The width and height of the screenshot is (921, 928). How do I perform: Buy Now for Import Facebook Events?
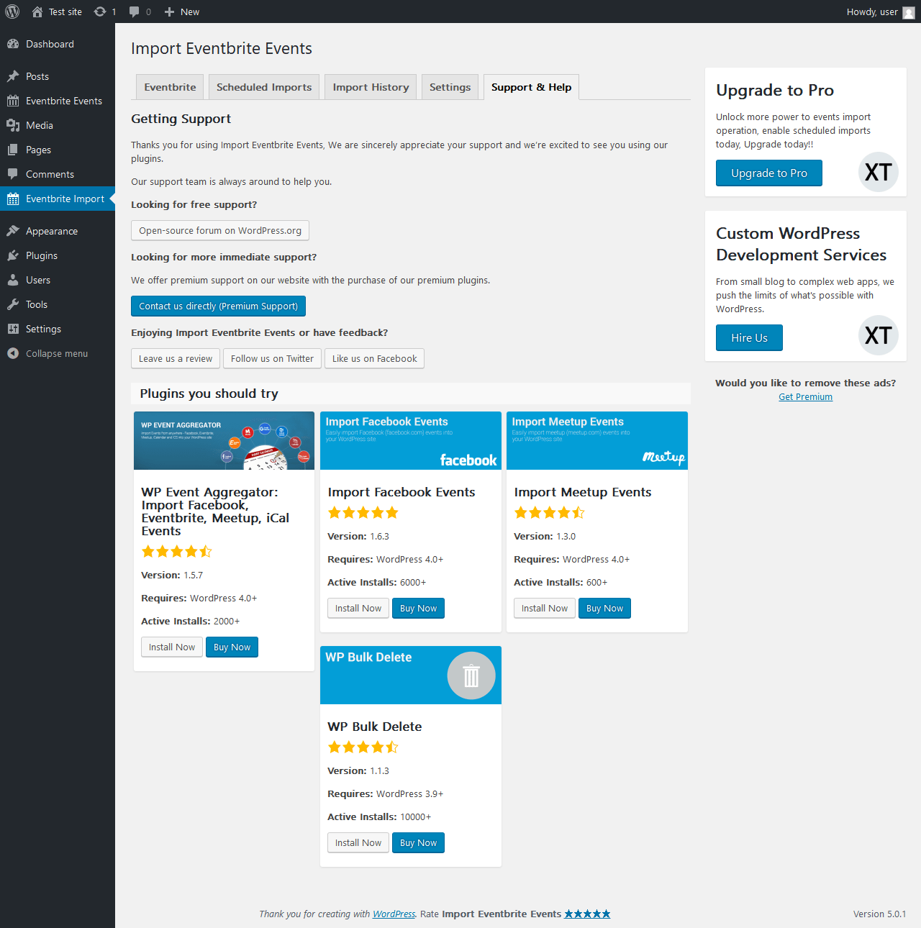click(x=418, y=608)
